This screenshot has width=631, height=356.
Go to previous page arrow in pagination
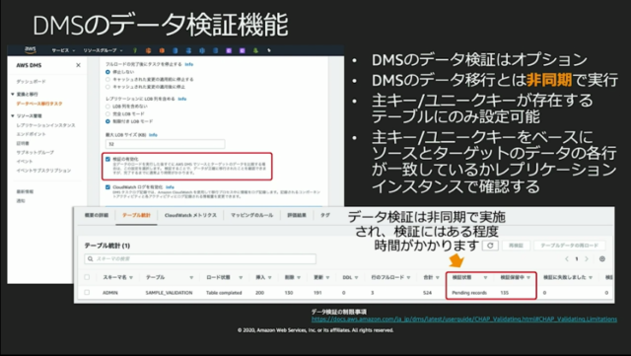pos(567,259)
